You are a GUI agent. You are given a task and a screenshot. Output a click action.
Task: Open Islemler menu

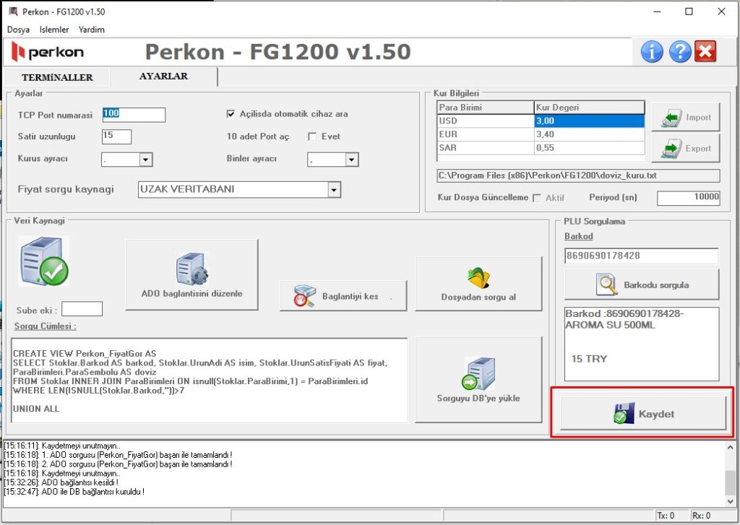point(54,29)
